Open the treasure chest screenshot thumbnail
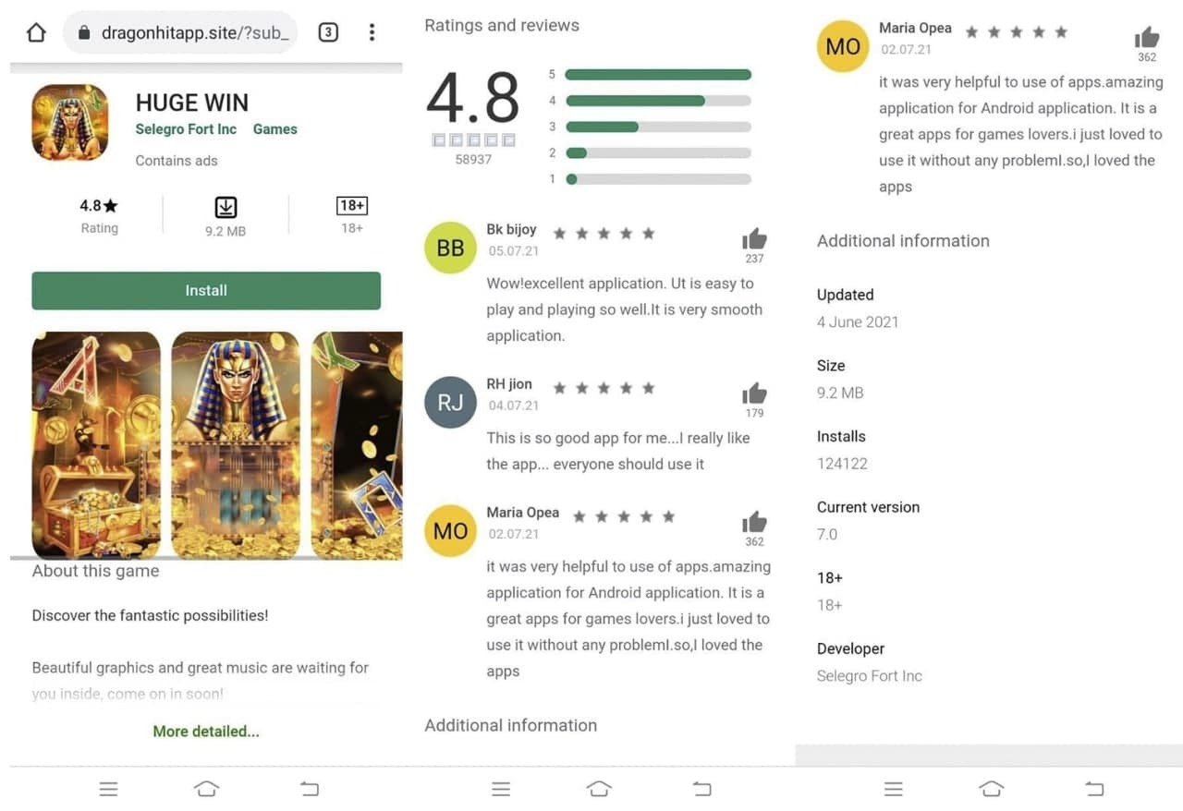The image size is (1183, 811). (96, 445)
